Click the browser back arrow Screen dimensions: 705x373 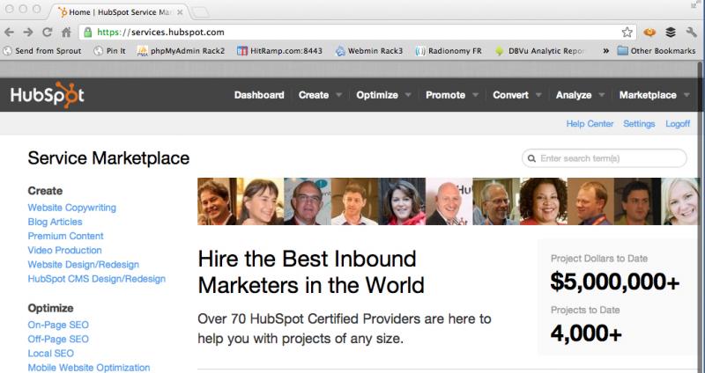[x=9, y=33]
